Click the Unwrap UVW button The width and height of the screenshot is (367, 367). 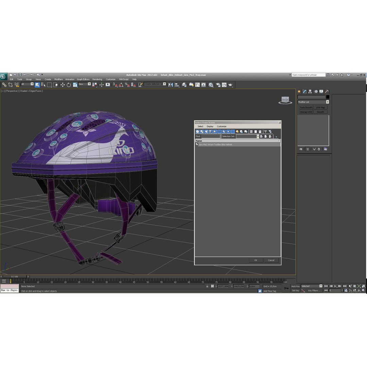(306, 112)
